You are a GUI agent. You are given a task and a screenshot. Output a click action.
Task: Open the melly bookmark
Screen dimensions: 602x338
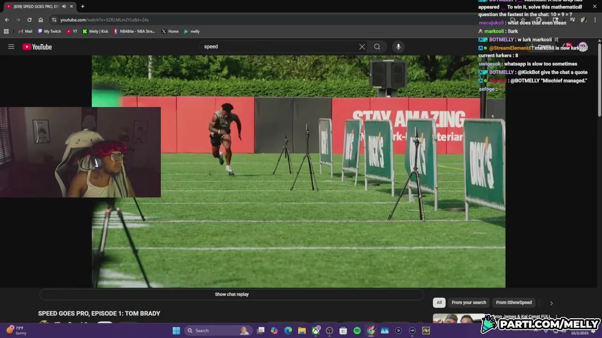(x=192, y=31)
